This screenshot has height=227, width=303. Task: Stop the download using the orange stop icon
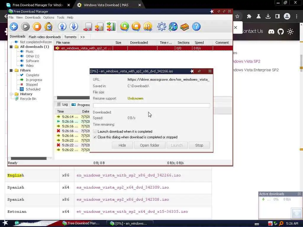point(37,26)
